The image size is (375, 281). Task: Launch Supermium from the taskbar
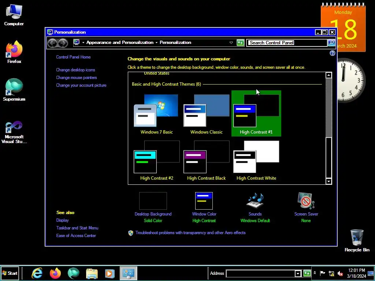click(73, 273)
